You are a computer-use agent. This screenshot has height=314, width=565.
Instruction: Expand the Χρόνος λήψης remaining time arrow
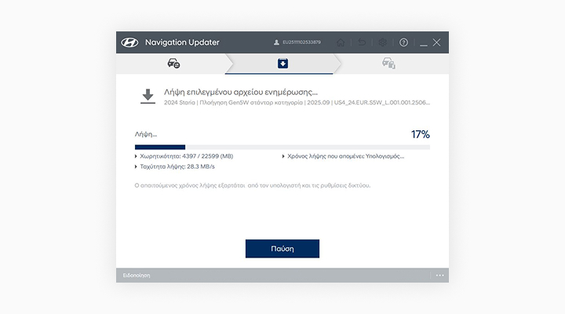coord(283,156)
